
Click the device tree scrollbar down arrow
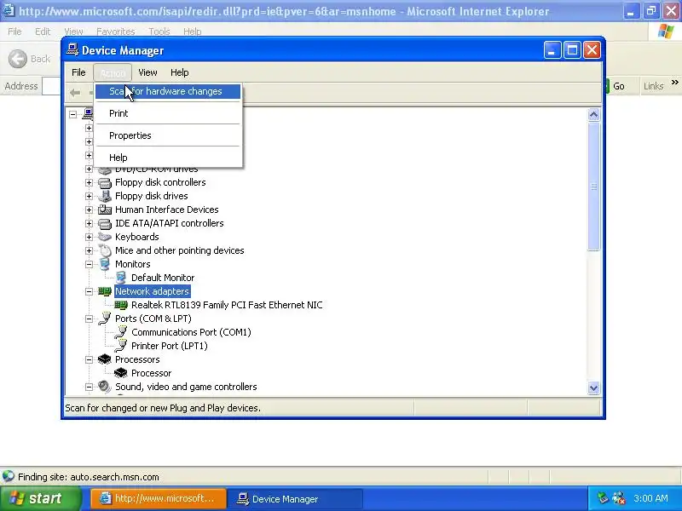pos(593,388)
